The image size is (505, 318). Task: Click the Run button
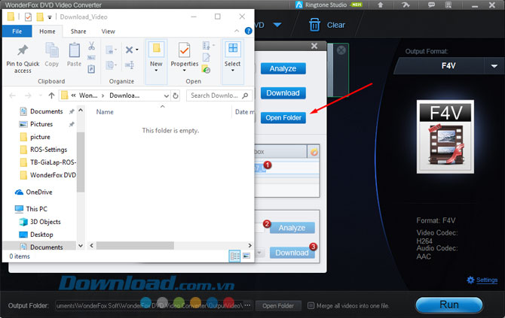click(x=449, y=304)
